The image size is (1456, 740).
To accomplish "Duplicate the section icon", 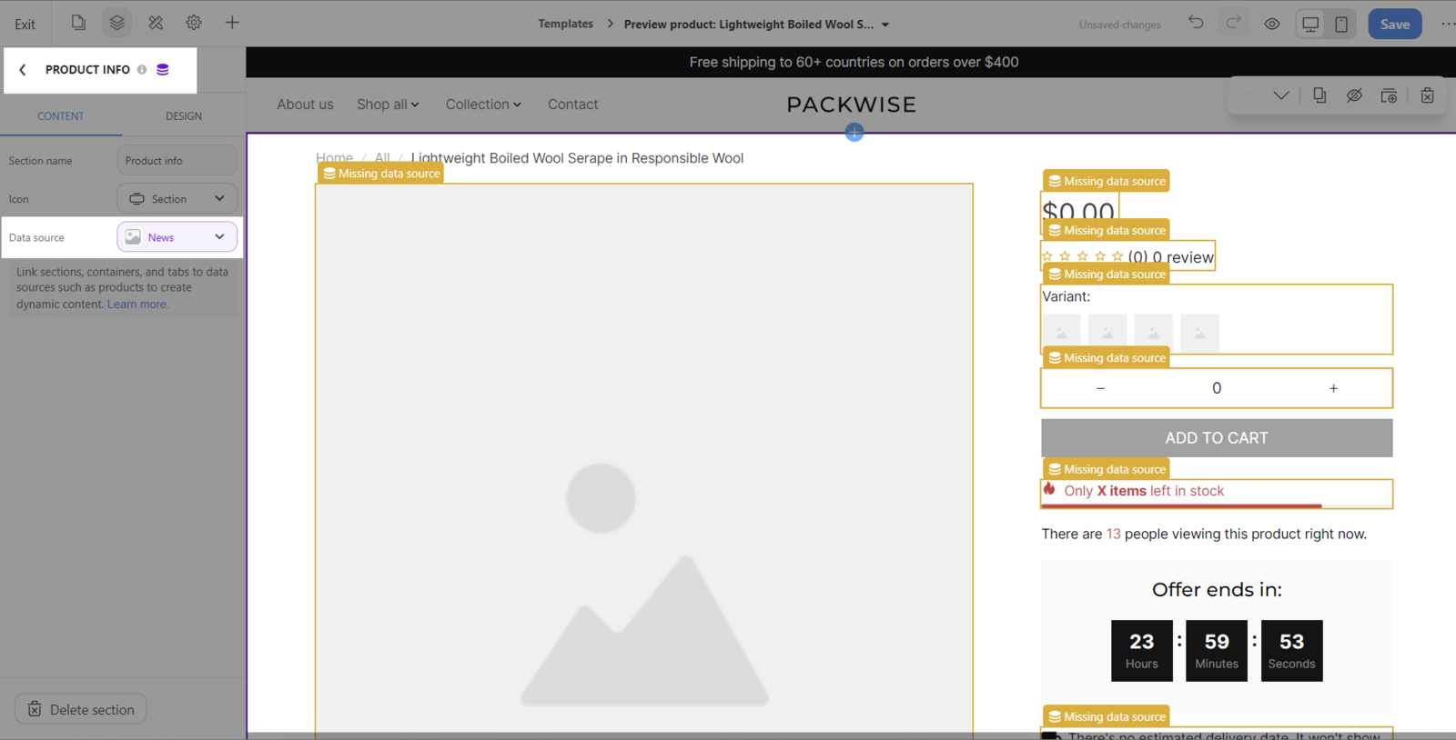I will coord(1319,95).
